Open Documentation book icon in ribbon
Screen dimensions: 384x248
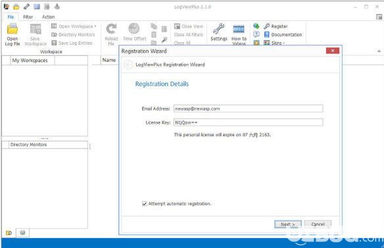tap(267, 35)
